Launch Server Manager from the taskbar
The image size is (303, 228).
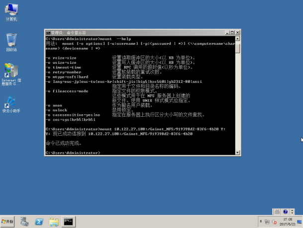tap(24, 222)
